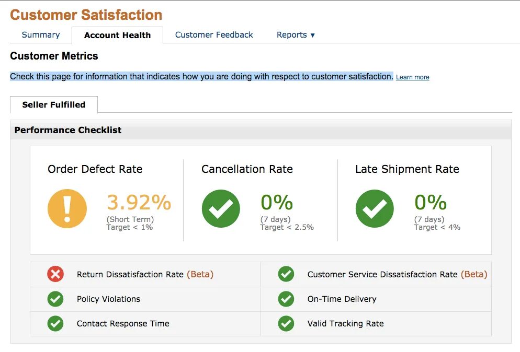Open the Customer Feedback tab
This screenshot has height=352, width=520.
pos(214,35)
